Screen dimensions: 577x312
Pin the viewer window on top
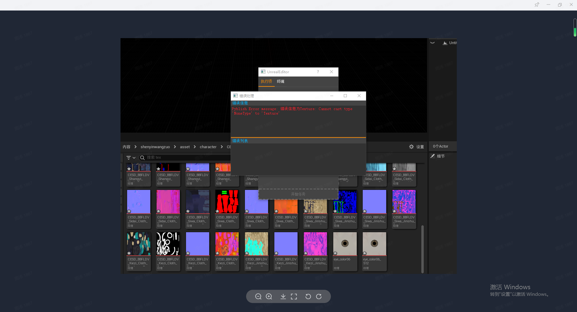pyautogui.click(x=537, y=5)
